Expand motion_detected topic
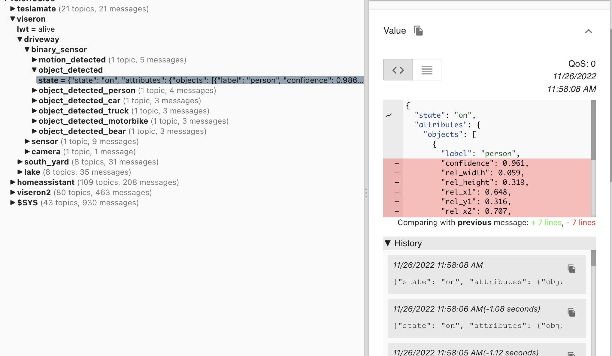The image size is (612, 356). tap(34, 60)
